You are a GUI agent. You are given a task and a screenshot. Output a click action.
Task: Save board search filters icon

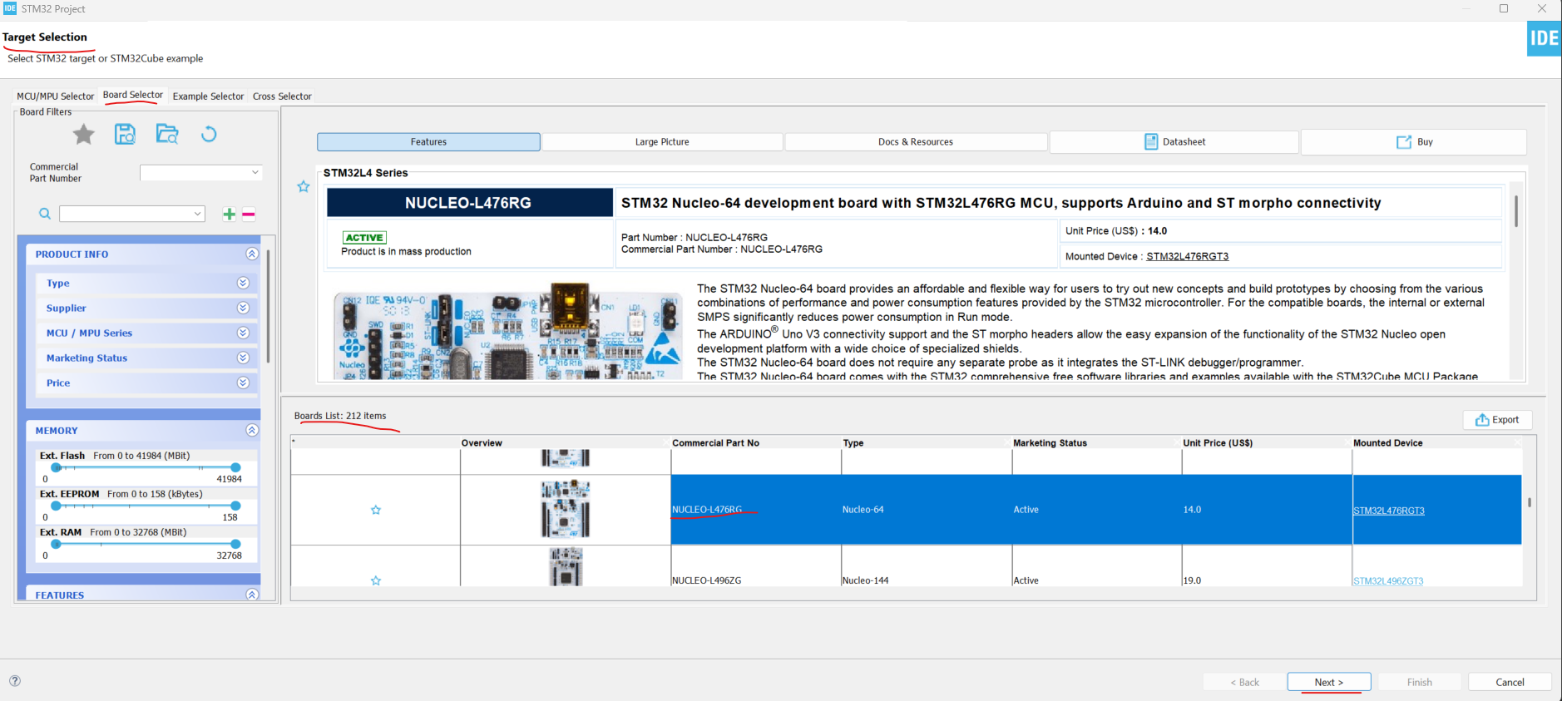pos(125,134)
